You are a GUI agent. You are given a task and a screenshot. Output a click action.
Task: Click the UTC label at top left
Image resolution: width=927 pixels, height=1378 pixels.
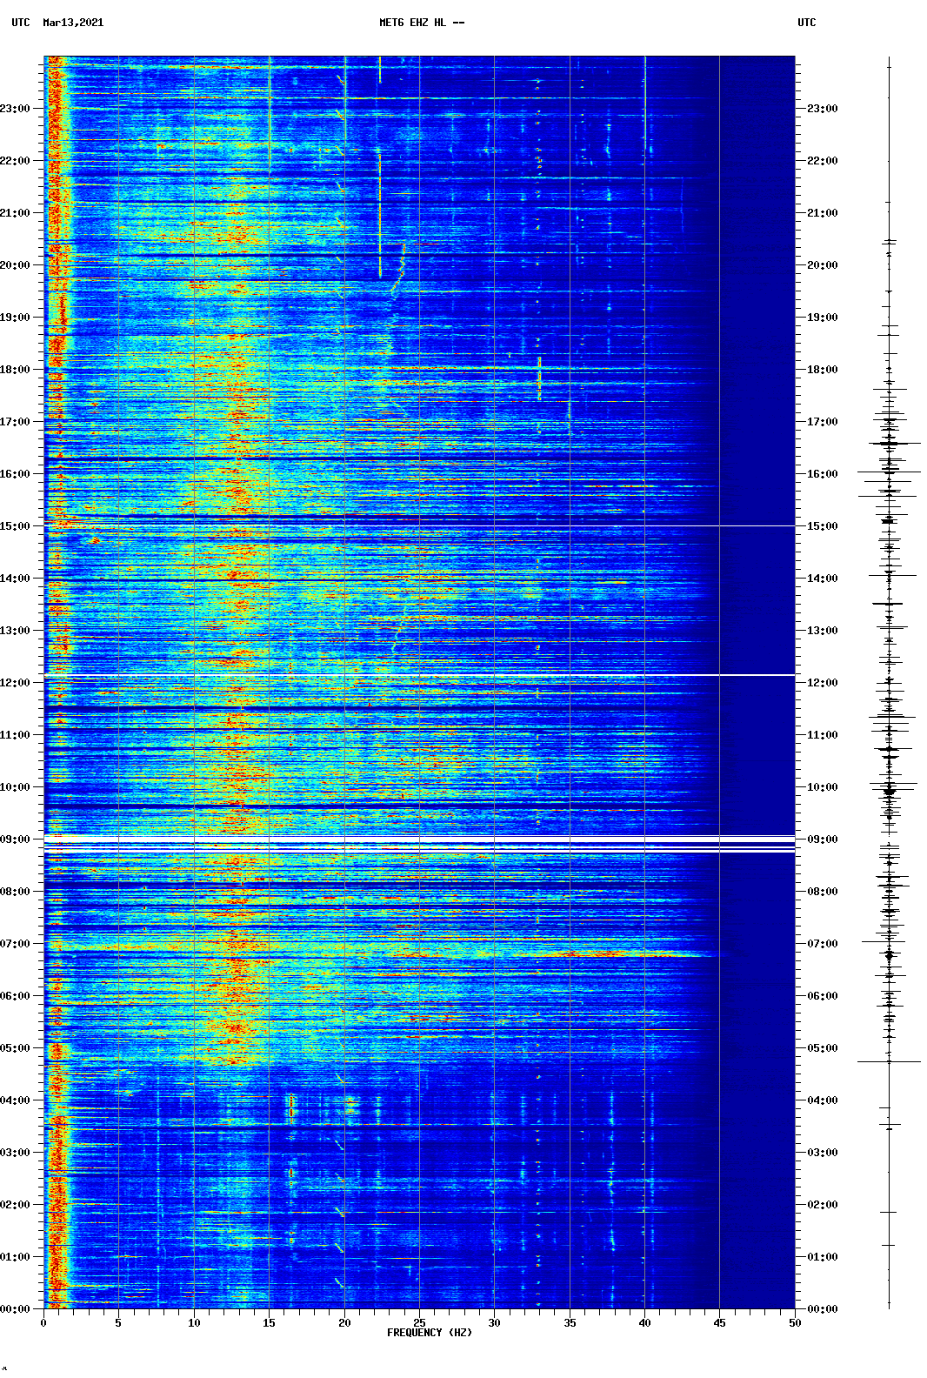[x=21, y=23]
